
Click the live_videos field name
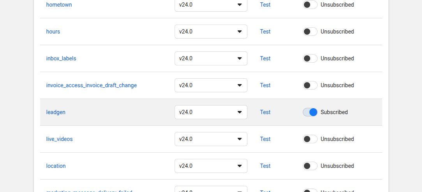59,139
